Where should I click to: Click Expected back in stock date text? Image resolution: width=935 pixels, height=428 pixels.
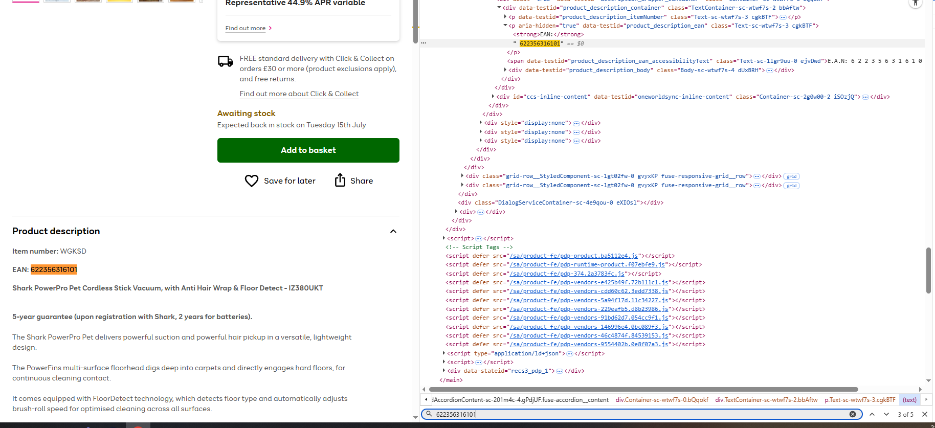[292, 125]
